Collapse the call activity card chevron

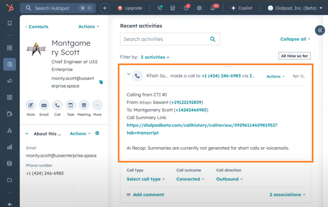click(129, 74)
